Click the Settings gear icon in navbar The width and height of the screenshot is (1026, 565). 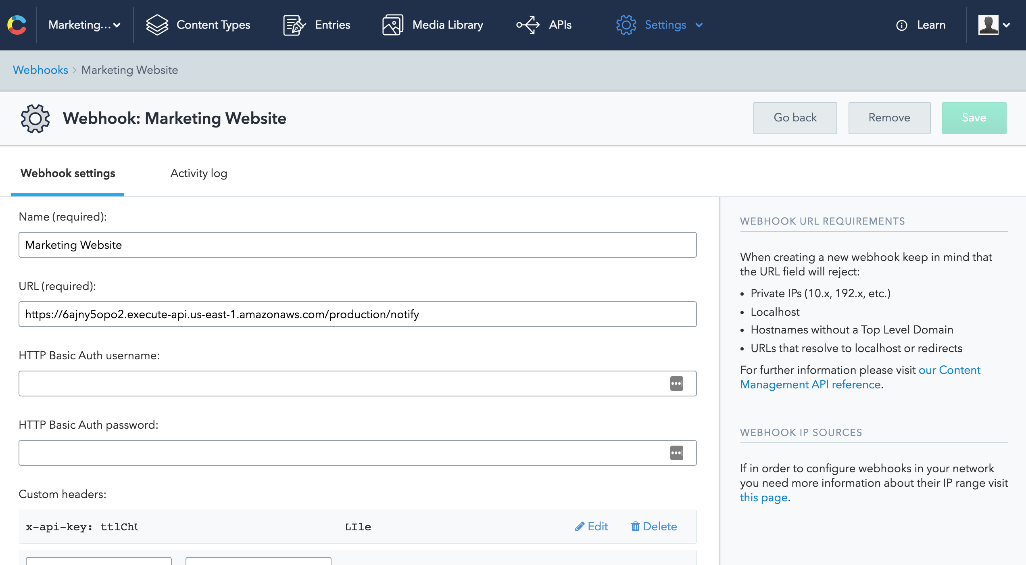click(x=626, y=25)
